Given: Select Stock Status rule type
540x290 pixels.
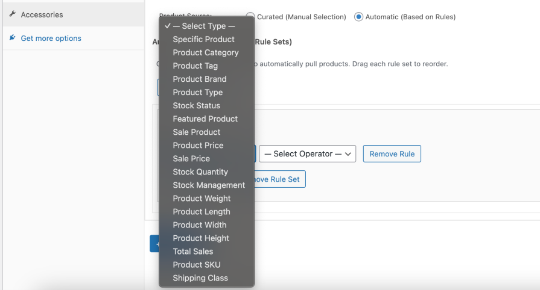Looking at the screenshot, I should click(196, 105).
